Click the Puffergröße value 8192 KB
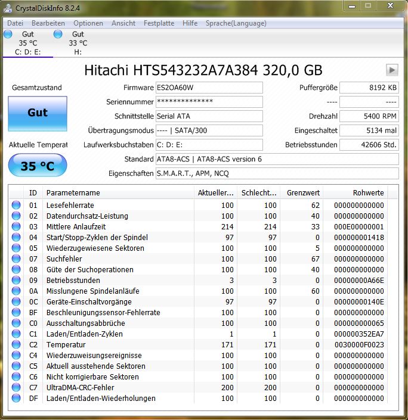This screenshot has width=408, height=420. tap(369, 88)
